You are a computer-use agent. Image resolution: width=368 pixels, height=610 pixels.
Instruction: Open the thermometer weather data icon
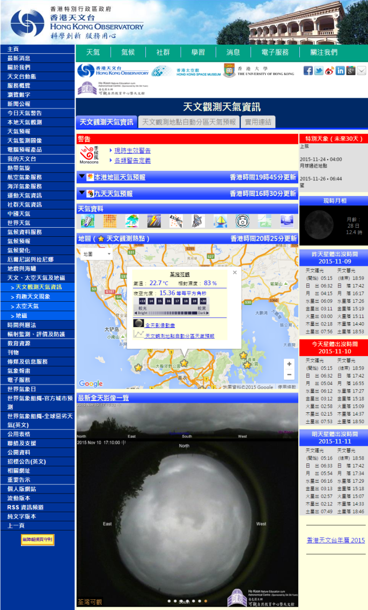(x=87, y=221)
